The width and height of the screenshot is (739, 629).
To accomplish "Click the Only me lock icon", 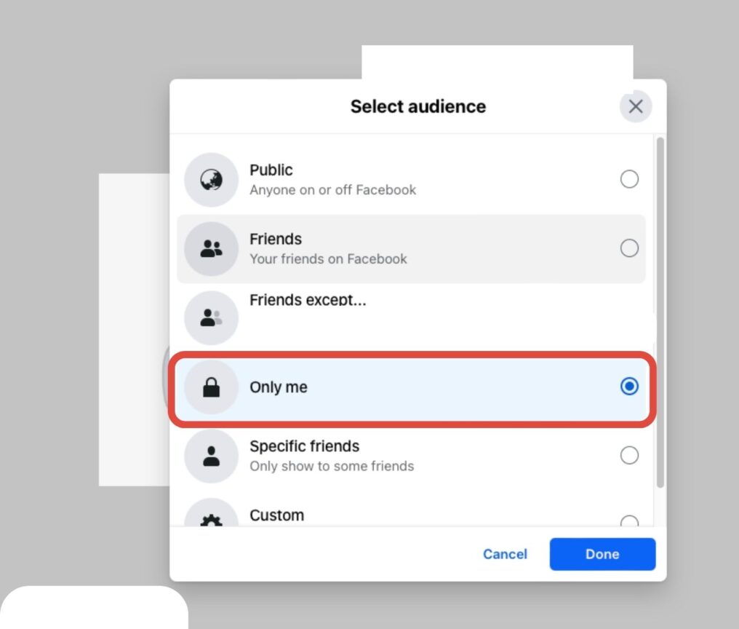I will (x=210, y=387).
